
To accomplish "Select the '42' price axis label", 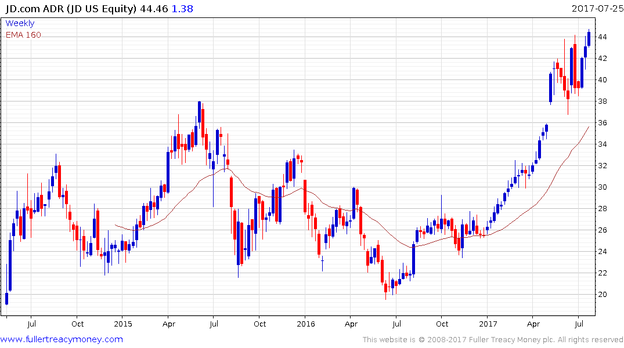I will click(x=602, y=59).
